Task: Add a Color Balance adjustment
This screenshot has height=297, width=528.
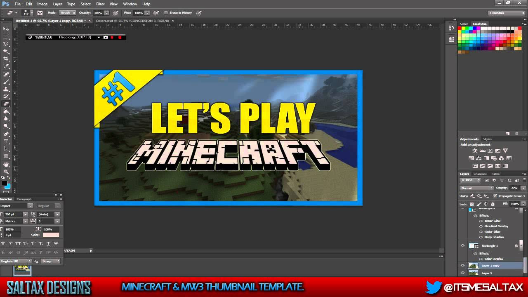Action: pos(478,158)
